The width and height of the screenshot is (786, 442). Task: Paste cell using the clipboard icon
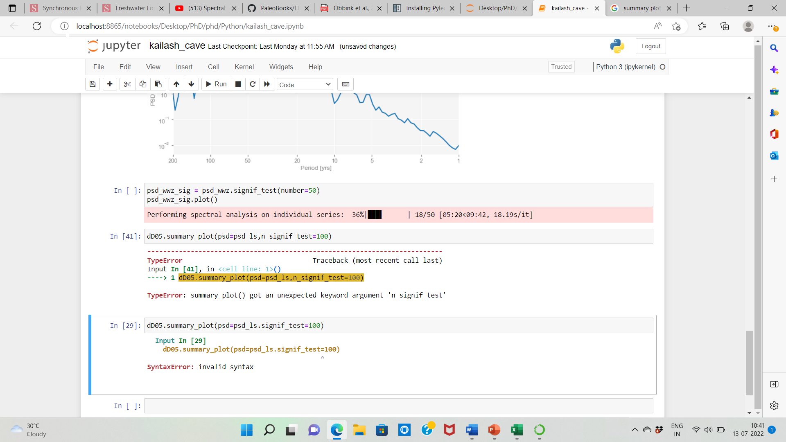[x=158, y=84]
